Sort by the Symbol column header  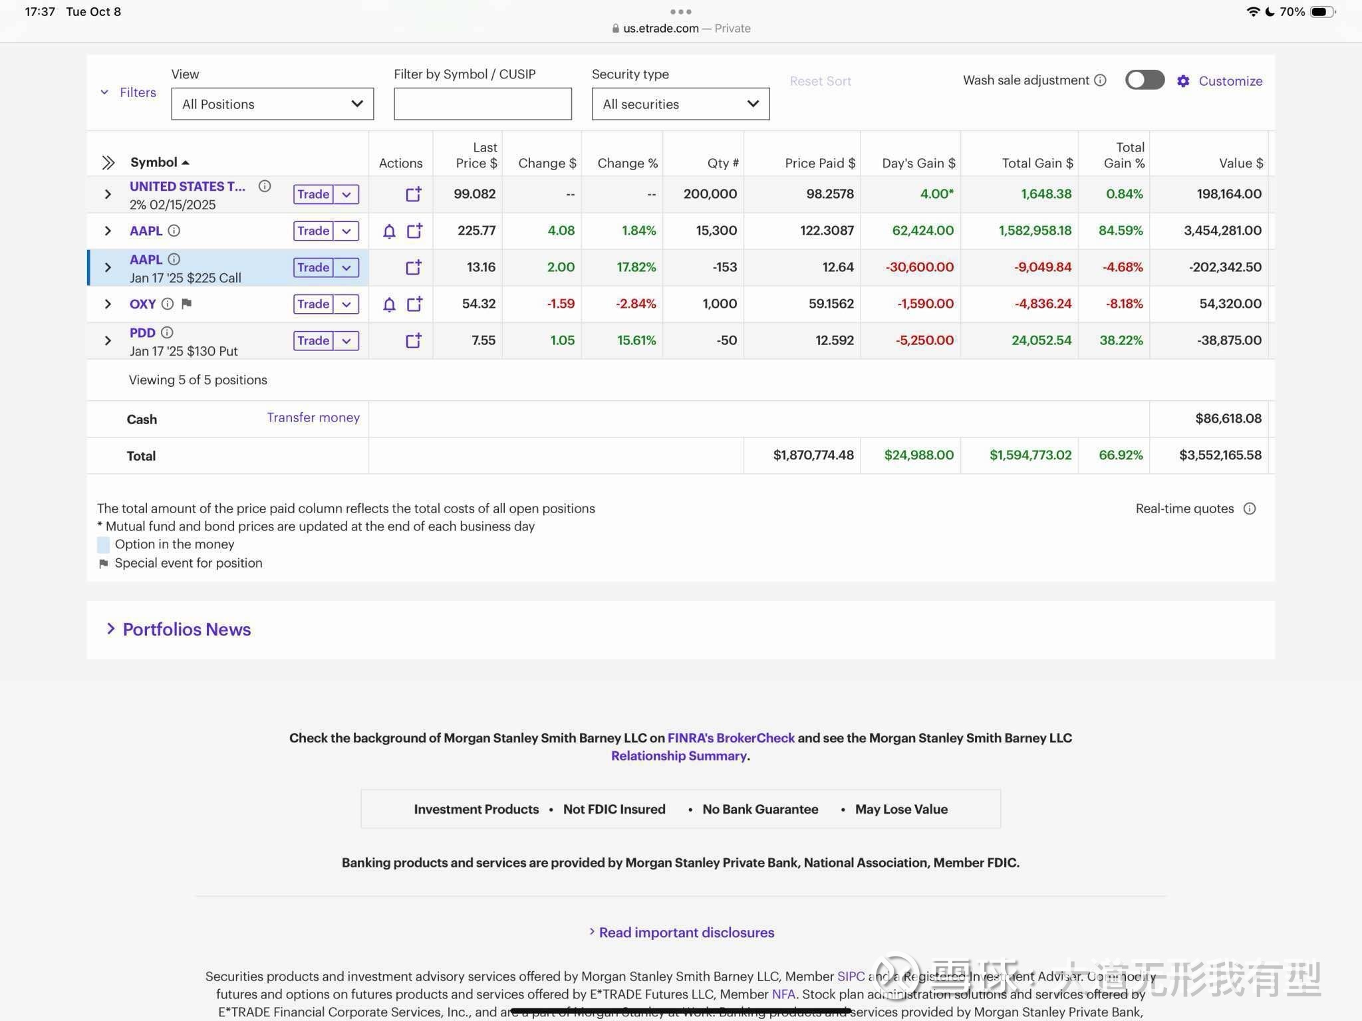tap(160, 162)
